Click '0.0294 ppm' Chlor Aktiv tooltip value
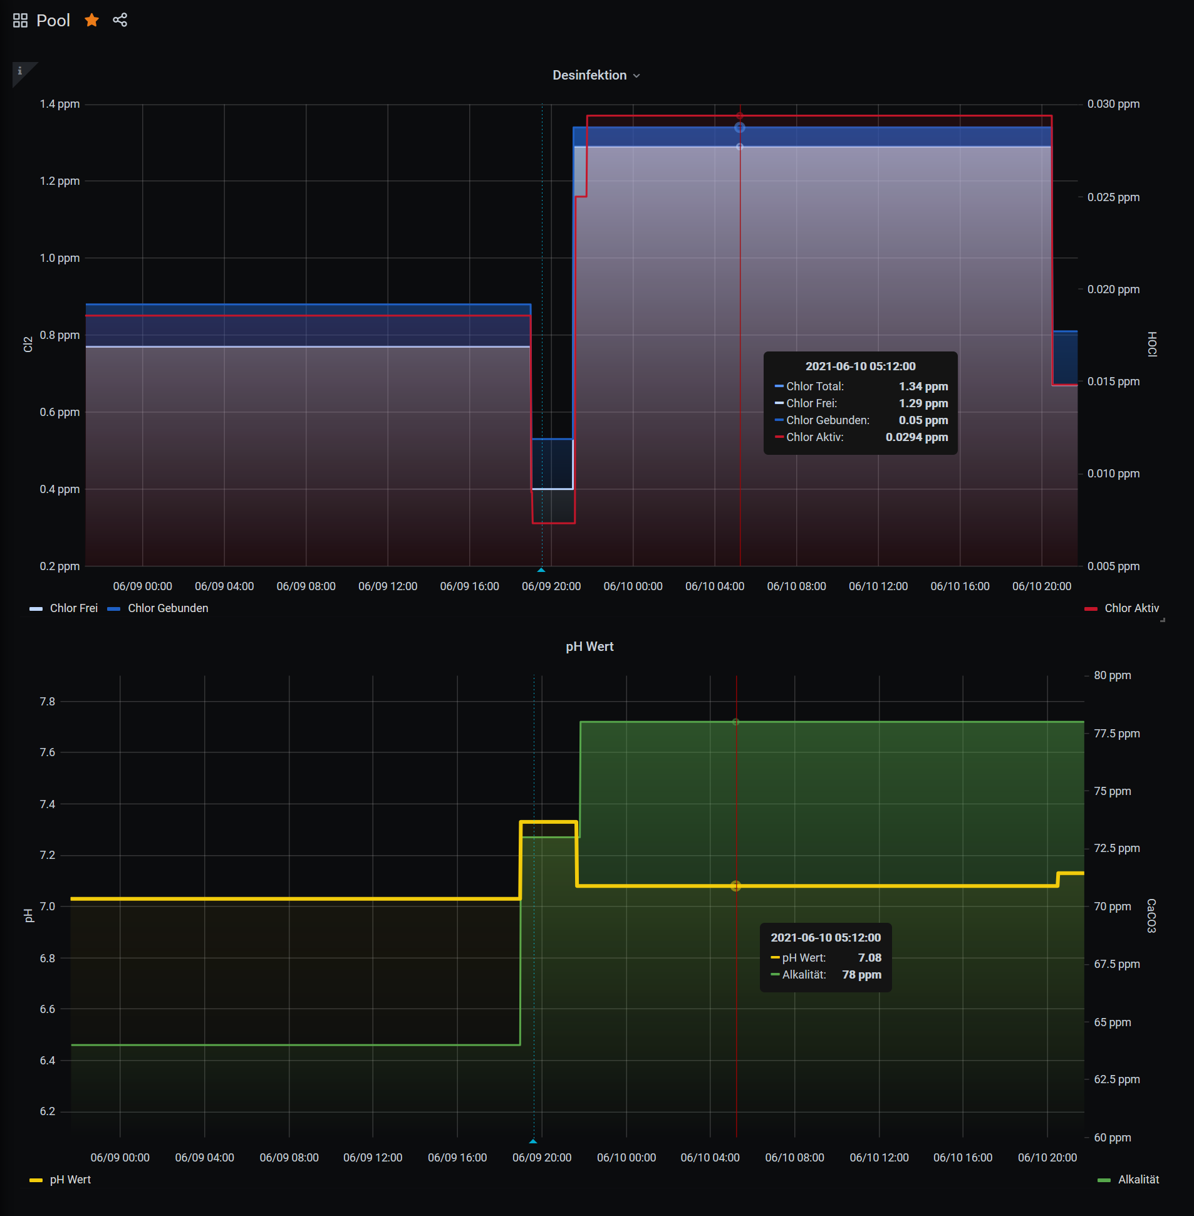Screen dimensions: 1194x1216 coord(917,437)
